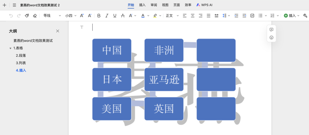Apply distributed alignment
Image resolution: width=309 pixels, height=135 pixels.
[x=216, y=16]
